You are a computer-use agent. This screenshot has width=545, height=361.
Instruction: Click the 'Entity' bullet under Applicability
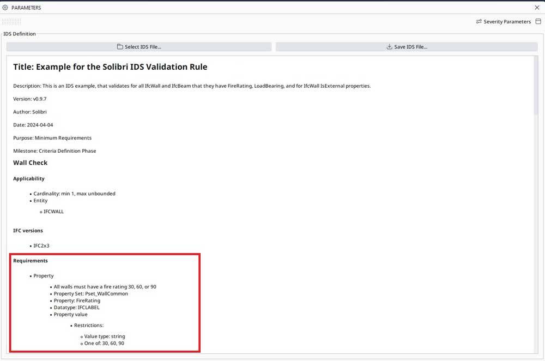pos(40,201)
